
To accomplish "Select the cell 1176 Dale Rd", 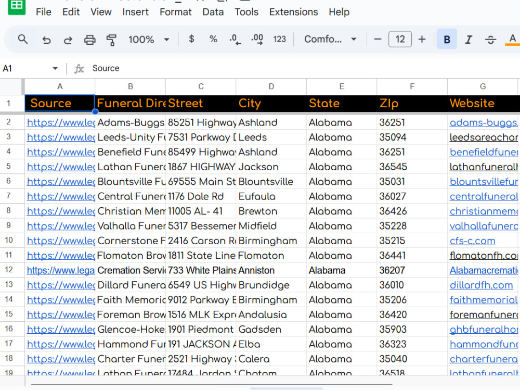I will click(201, 196).
